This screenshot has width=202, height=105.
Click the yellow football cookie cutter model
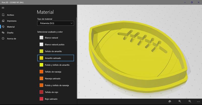(138, 57)
